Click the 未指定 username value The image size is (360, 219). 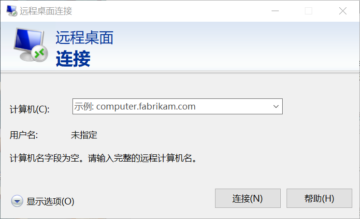(x=84, y=135)
